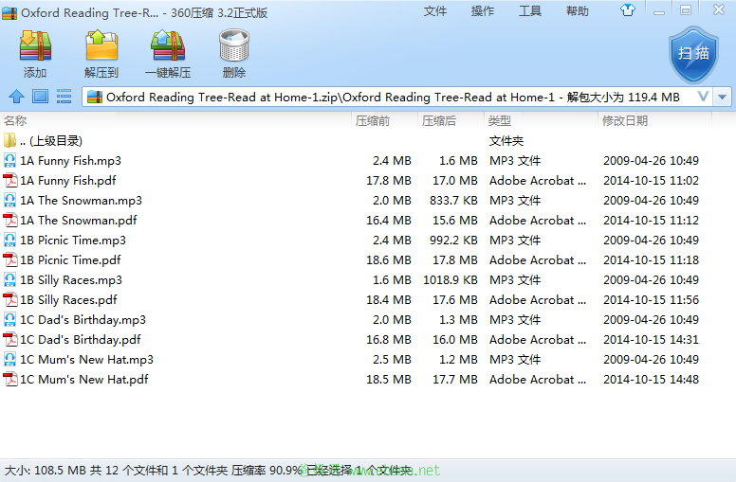
Task: Open the 帮助 menu
Action: (x=578, y=10)
